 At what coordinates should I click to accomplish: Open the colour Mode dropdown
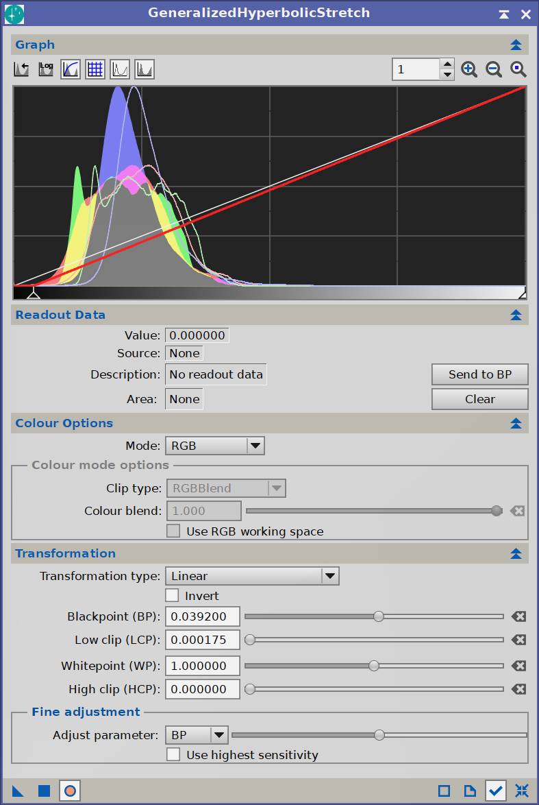pos(215,446)
